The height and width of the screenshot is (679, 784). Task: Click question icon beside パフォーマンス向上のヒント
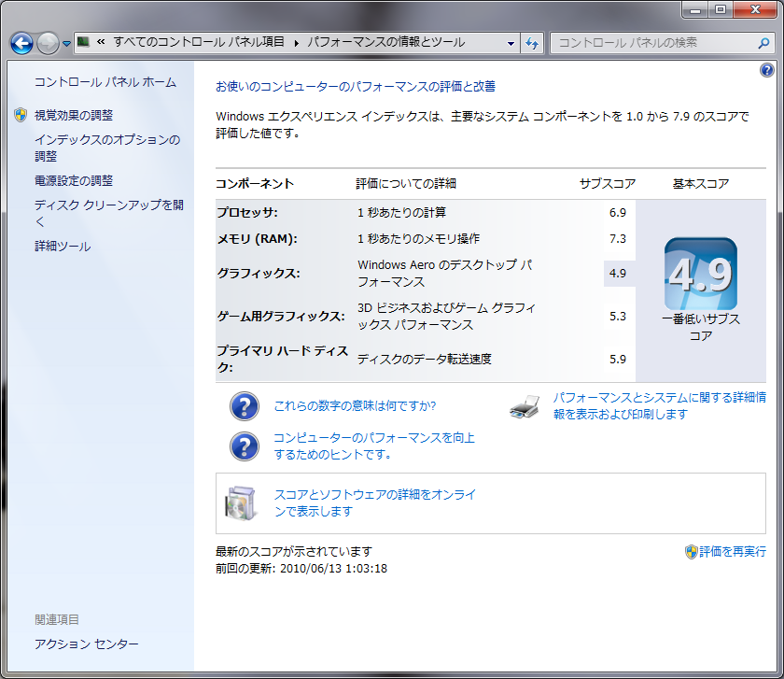click(x=244, y=446)
